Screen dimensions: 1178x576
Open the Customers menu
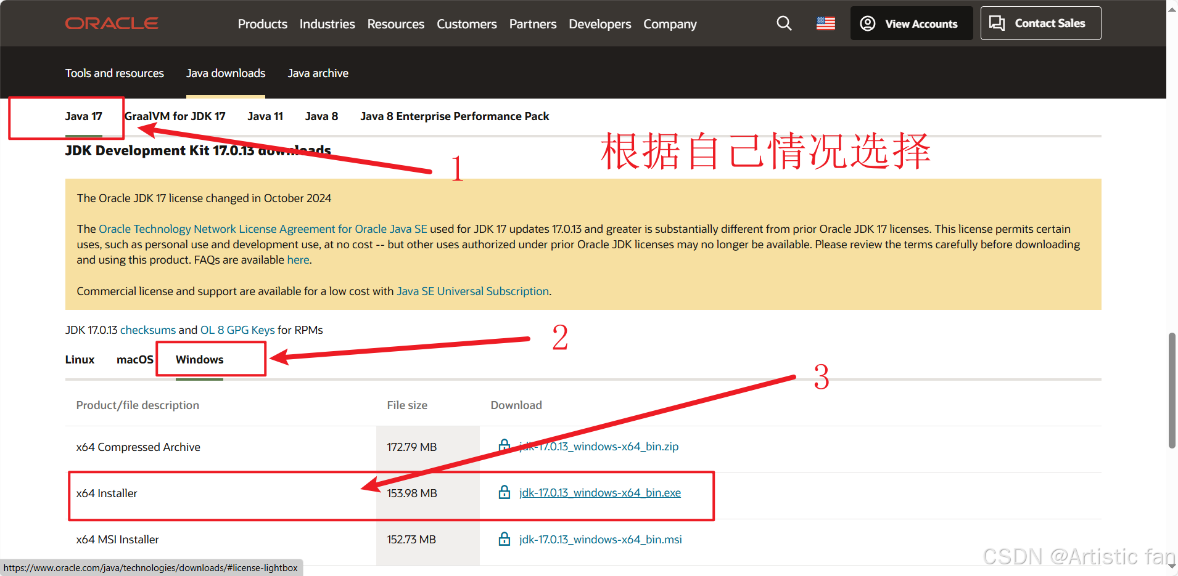point(467,24)
